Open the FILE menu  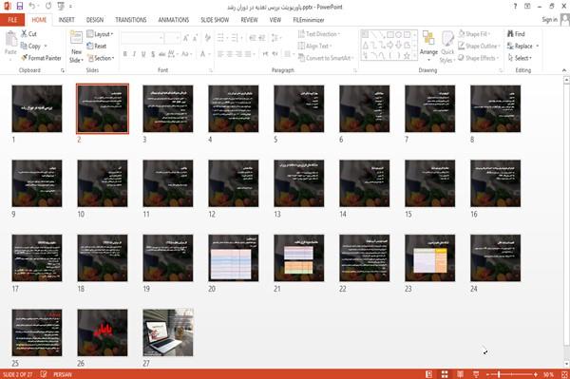pyautogui.click(x=12, y=20)
